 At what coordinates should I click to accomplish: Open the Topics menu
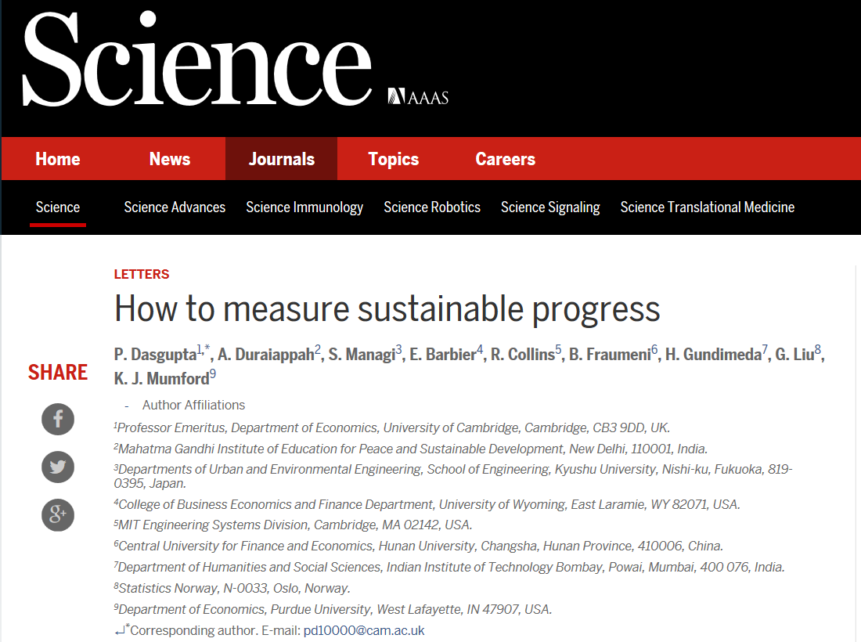click(x=394, y=159)
